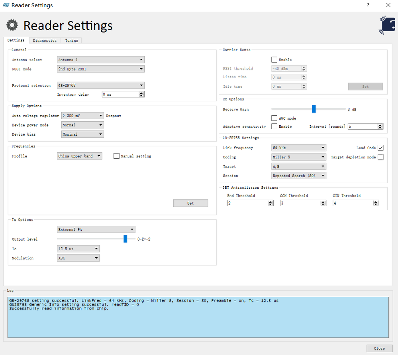Switch to the Tuning tab

(x=71, y=40)
